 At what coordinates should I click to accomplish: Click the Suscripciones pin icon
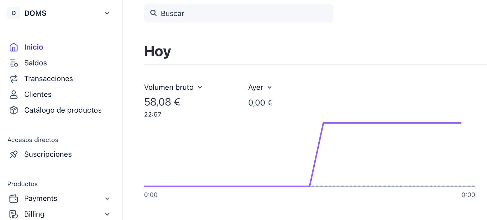coord(13,154)
